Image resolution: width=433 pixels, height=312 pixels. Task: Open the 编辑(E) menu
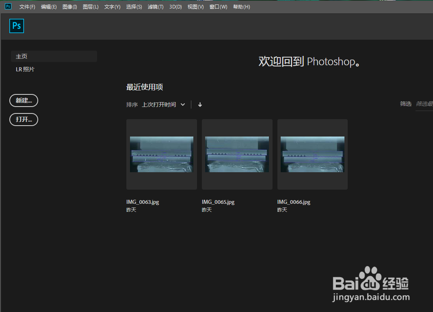pyautogui.click(x=49, y=7)
